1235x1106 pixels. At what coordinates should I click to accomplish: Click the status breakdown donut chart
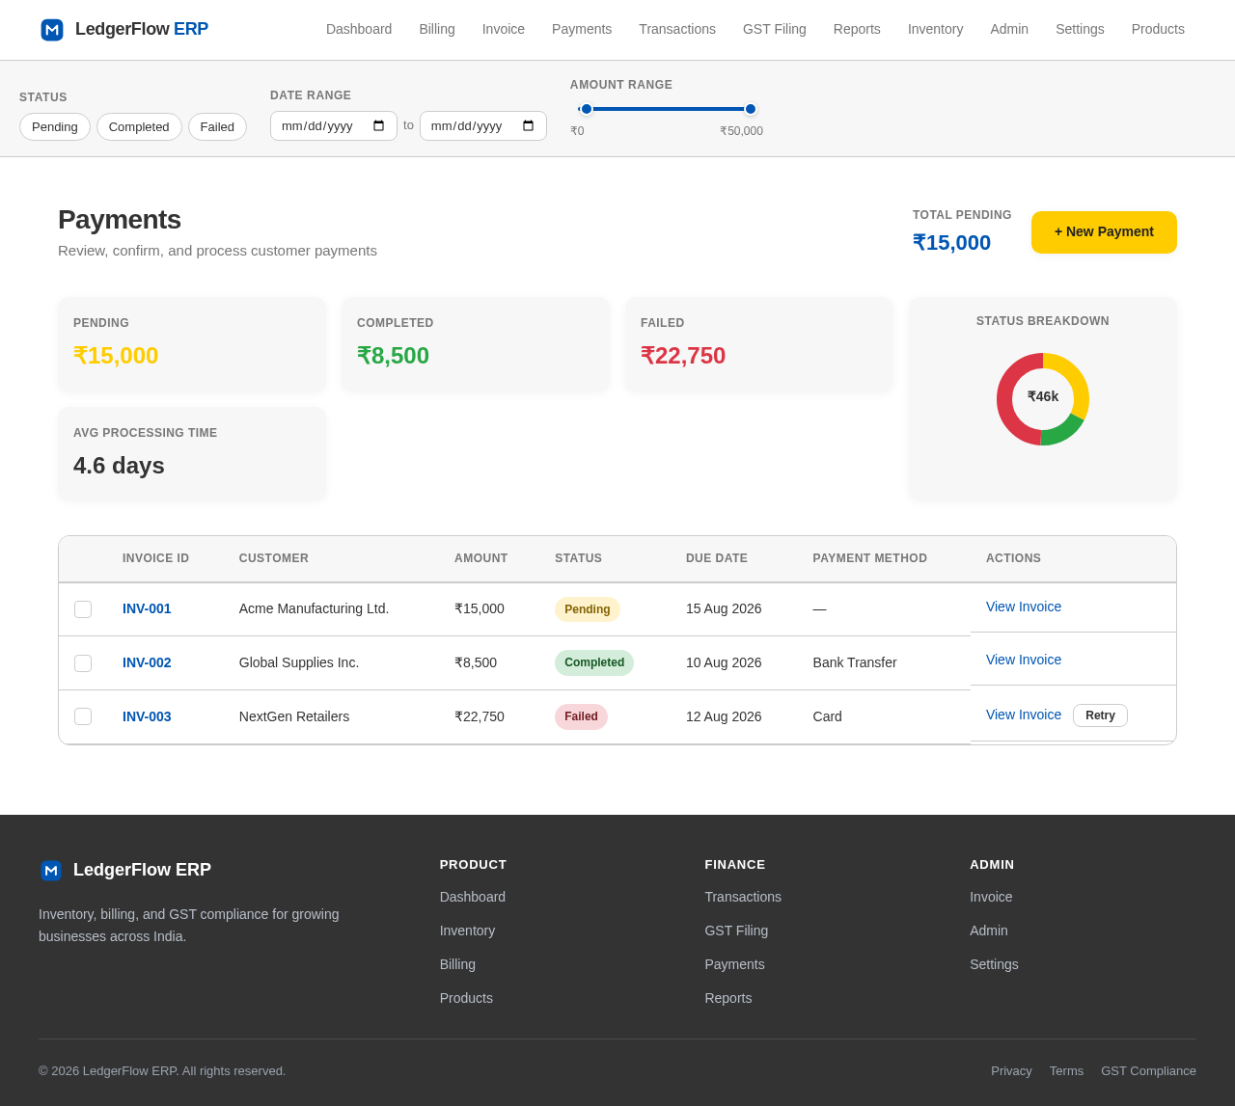click(1043, 399)
